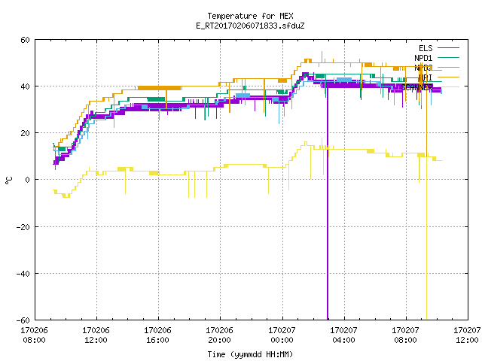Click the y-axis tick label 60
This screenshot has width=482, height=361.
(25, 40)
